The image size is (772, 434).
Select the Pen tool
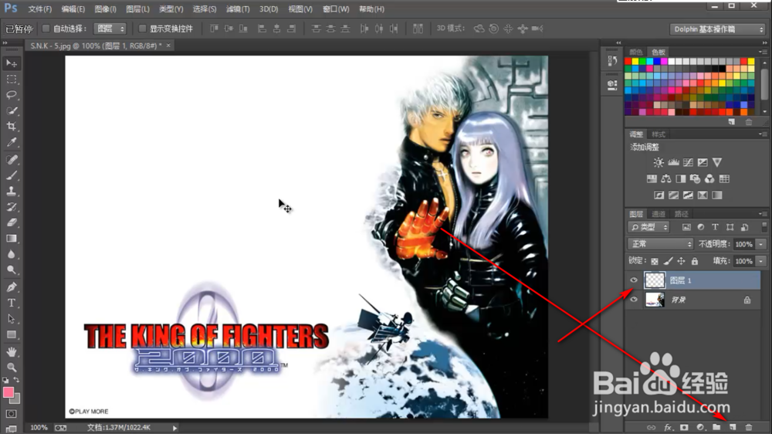click(12, 287)
